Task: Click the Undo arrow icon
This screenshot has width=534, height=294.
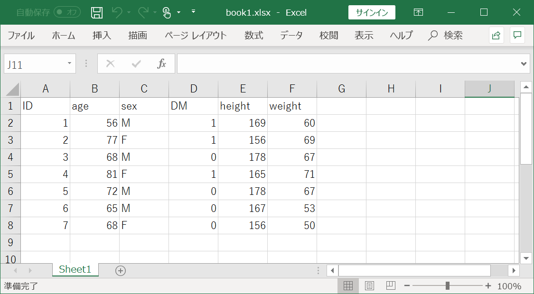Action: [117, 12]
